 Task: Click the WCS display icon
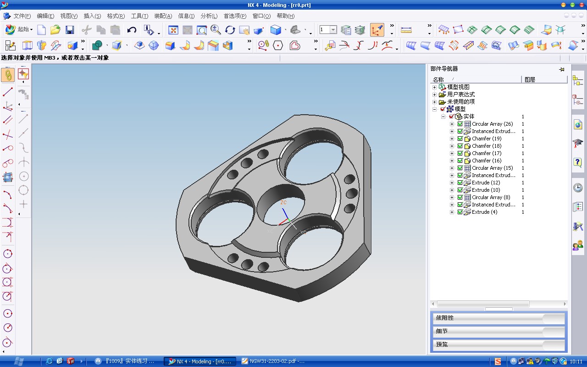377,30
